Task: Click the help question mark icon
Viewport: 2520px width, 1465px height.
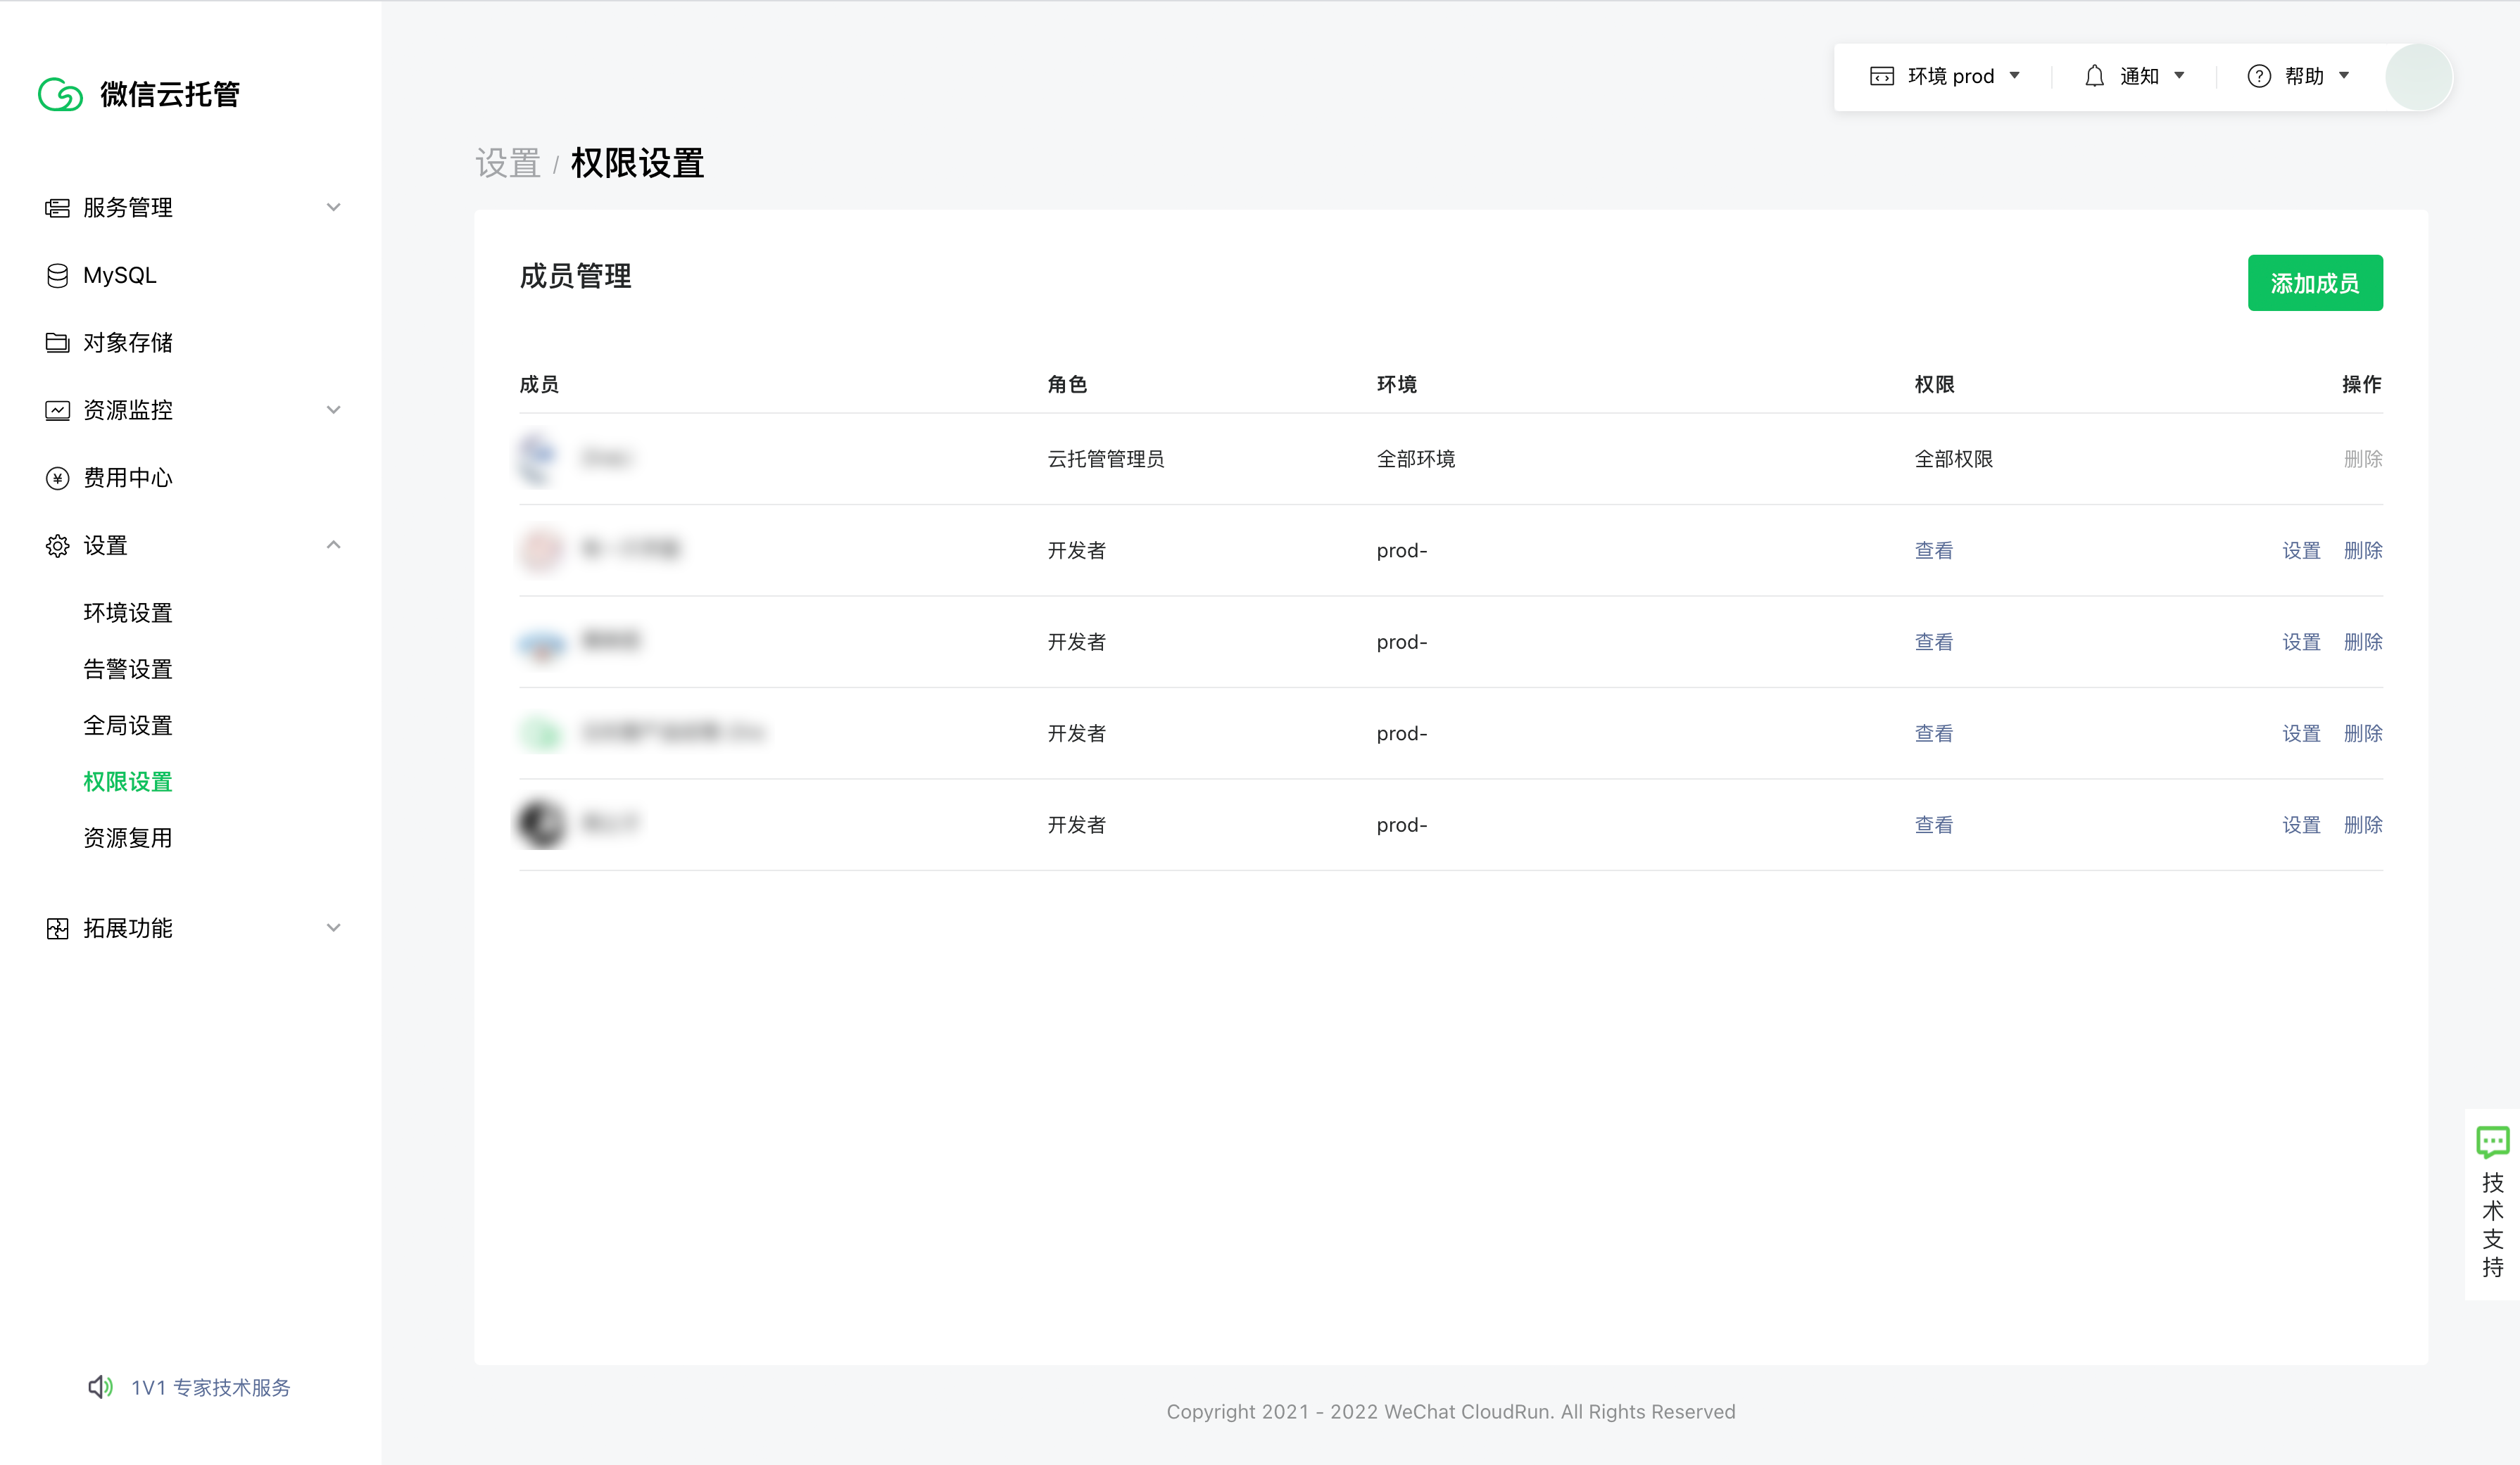Action: pyautogui.click(x=2258, y=76)
